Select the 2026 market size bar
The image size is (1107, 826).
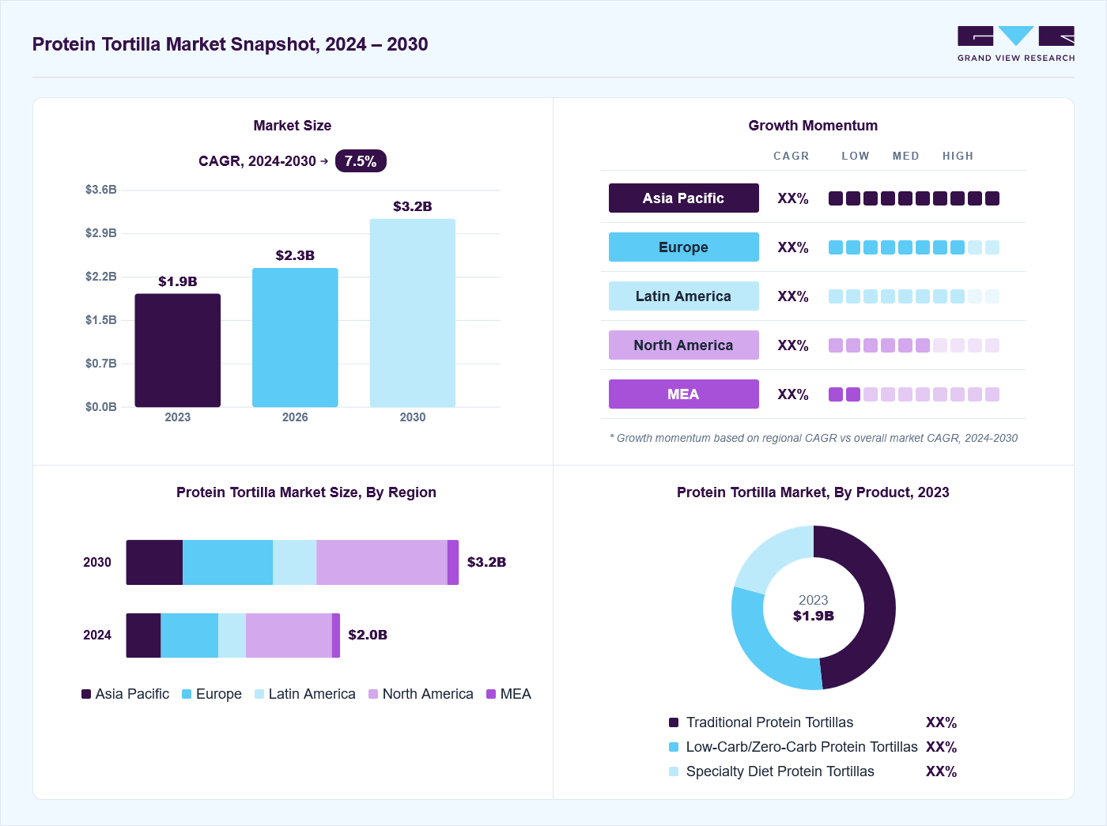(295, 338)
